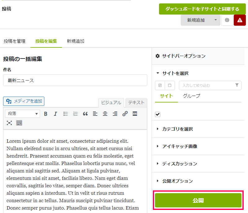Toggle the editor toolbar keyboard icon
This screenshot has height=213, width=248.
19,123
